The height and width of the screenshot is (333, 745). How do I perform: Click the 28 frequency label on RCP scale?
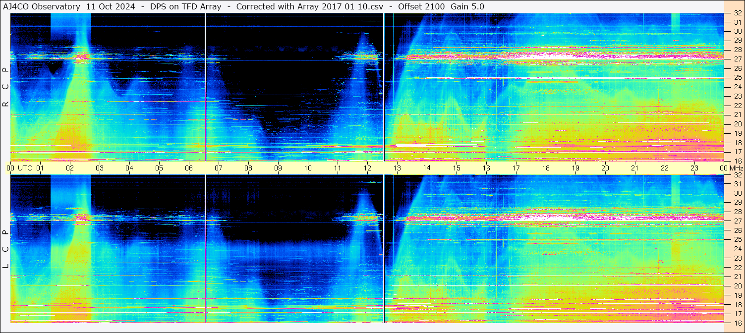click(x=738, y=50)
